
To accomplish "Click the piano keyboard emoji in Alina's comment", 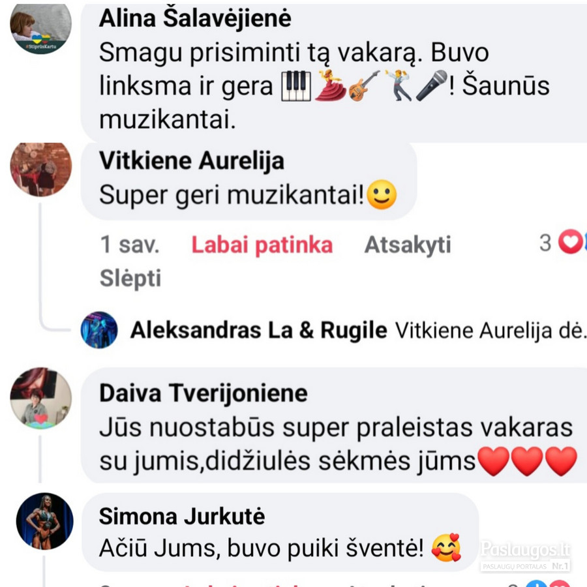I will 296,86.
